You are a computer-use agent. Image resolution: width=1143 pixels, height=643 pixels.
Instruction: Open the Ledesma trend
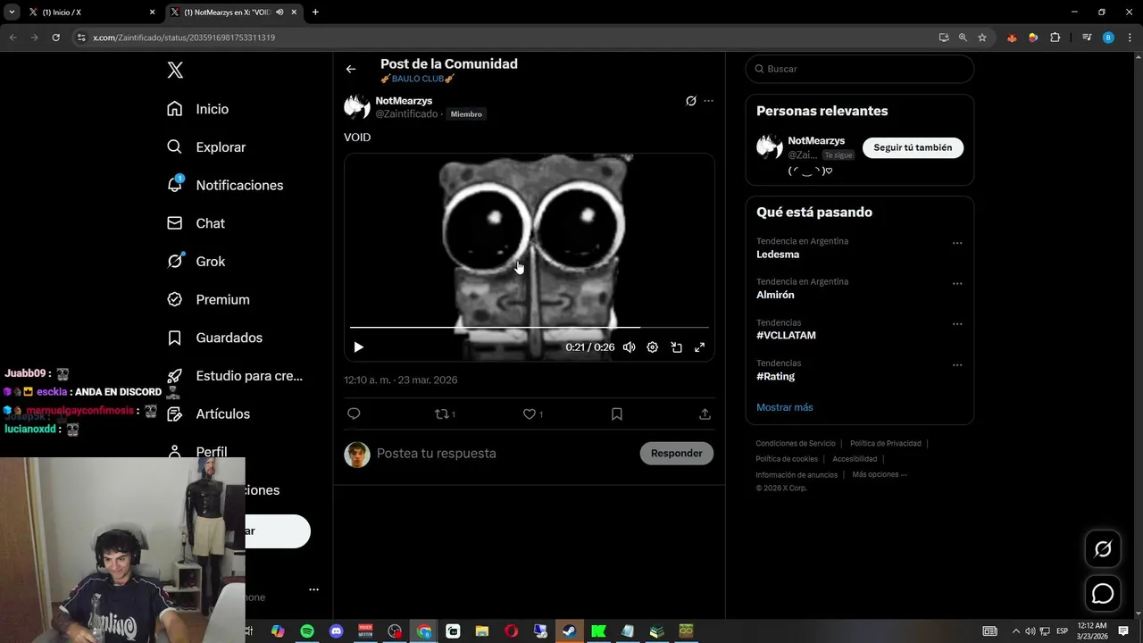pyautogui.click(x=778, y=255)
